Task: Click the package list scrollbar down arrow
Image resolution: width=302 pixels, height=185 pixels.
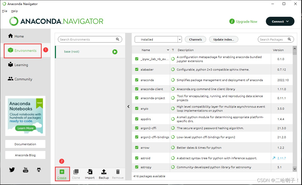Action: (x=295, y=169)
